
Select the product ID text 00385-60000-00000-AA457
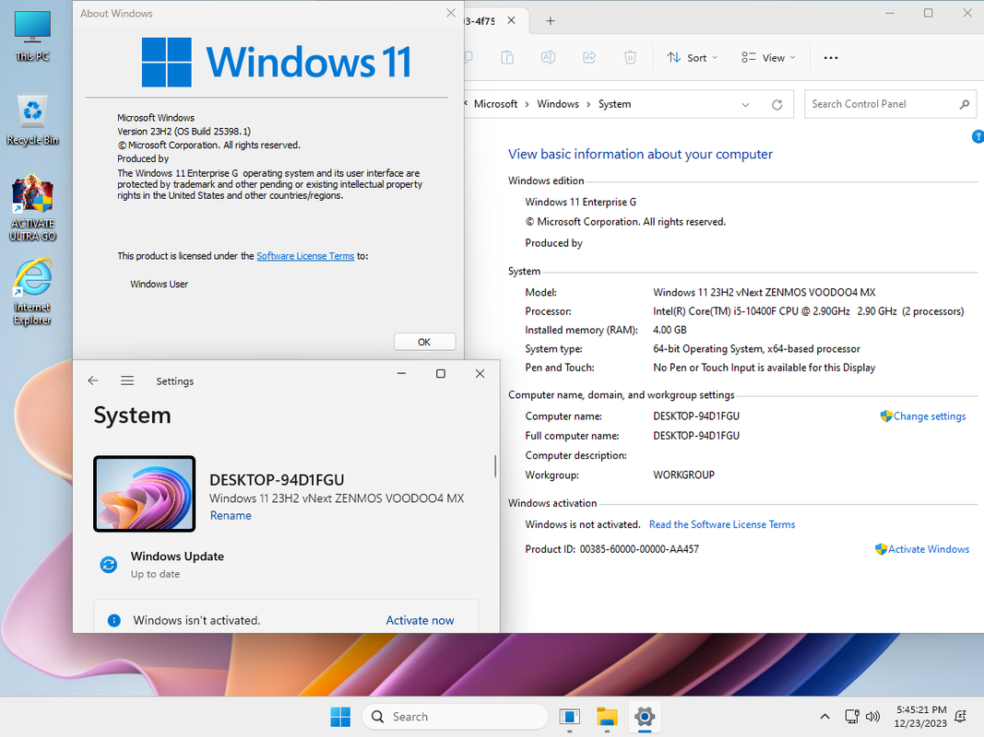click(x=639, y=549)
